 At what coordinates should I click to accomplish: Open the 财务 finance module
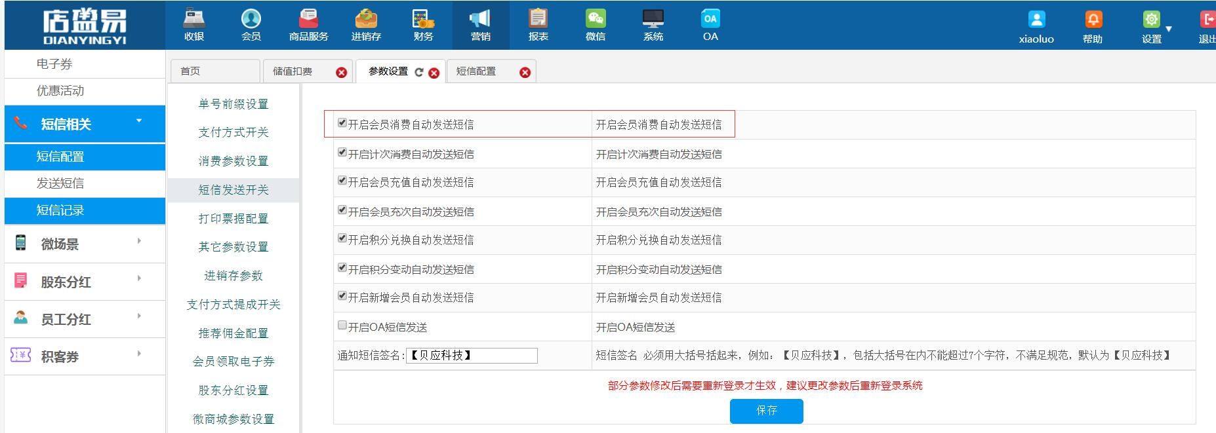424,25
